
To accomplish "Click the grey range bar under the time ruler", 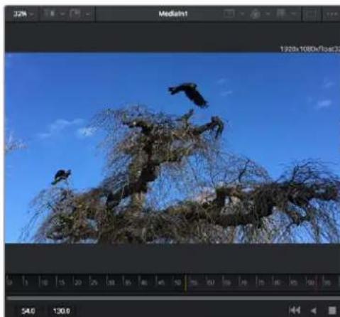I will pos(172,299).
